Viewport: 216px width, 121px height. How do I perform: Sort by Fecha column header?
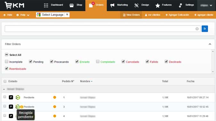coord(190,81)
